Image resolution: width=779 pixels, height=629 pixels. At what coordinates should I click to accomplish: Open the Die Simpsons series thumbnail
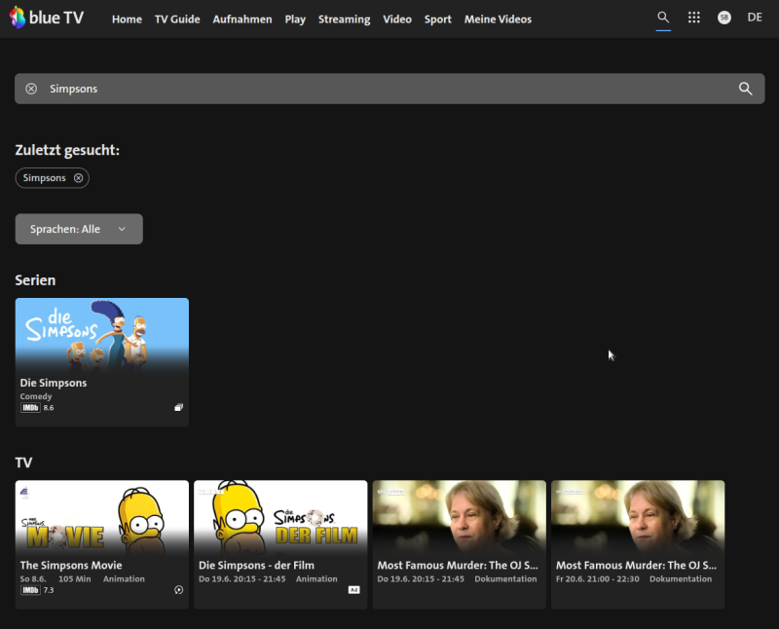[102, 334]
